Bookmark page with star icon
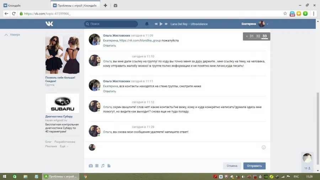 coord(285,14)
